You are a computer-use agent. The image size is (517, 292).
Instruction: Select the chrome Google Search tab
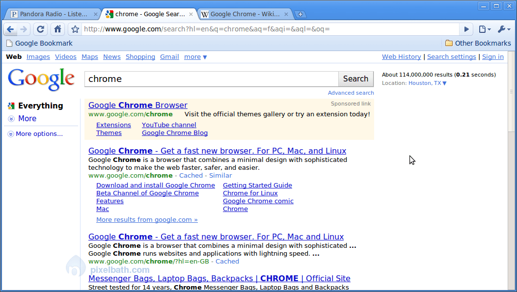149,14
